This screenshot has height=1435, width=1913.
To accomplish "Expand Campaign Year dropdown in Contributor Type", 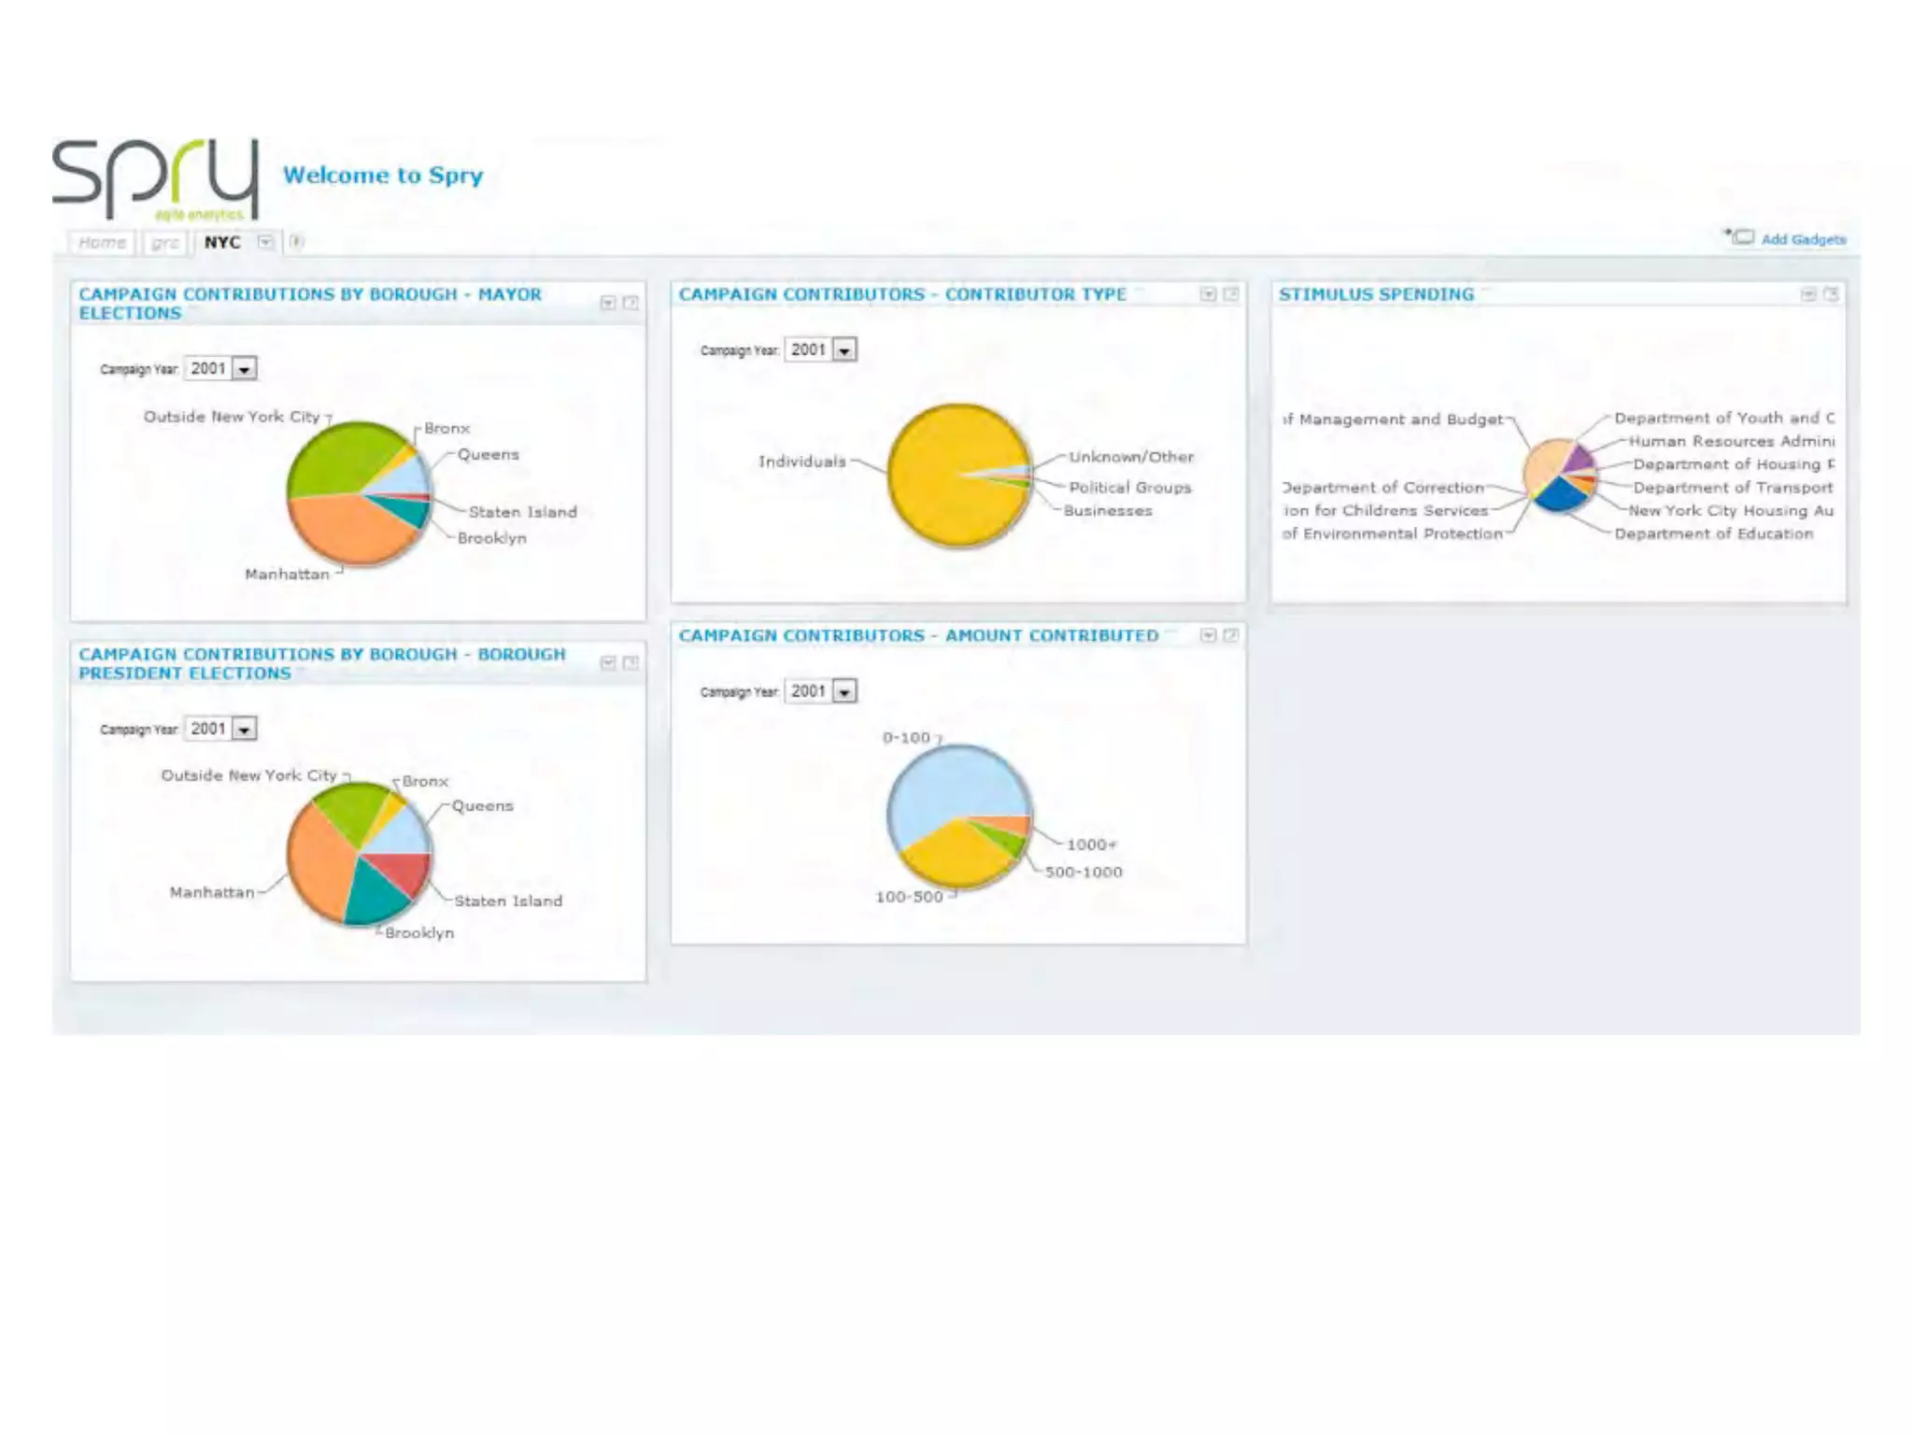I will 844,350.
